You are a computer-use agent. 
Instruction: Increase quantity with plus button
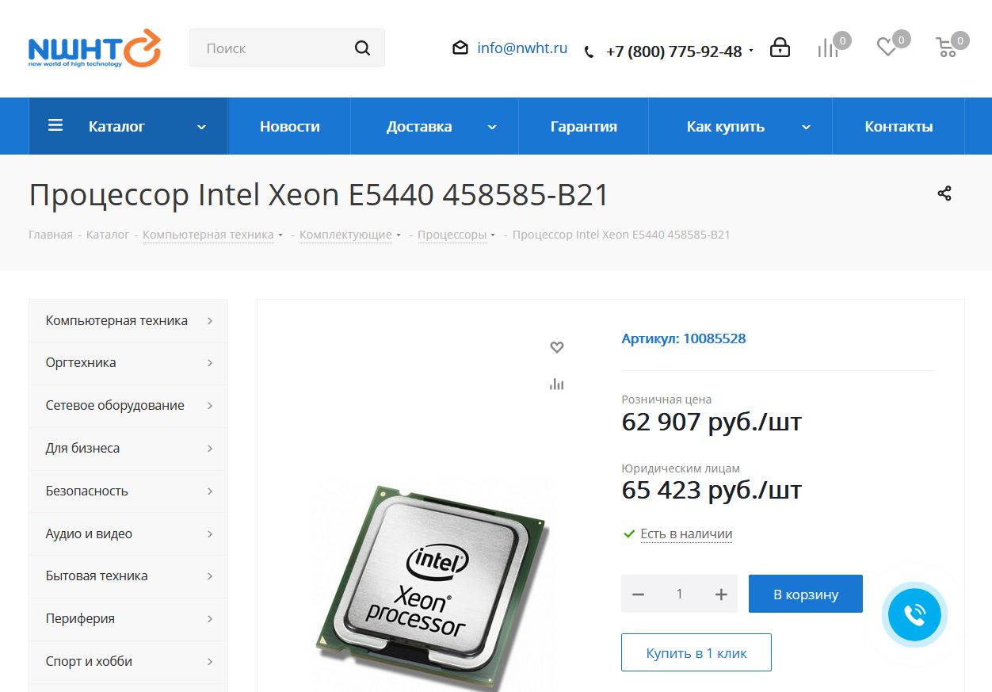(721, 594)
